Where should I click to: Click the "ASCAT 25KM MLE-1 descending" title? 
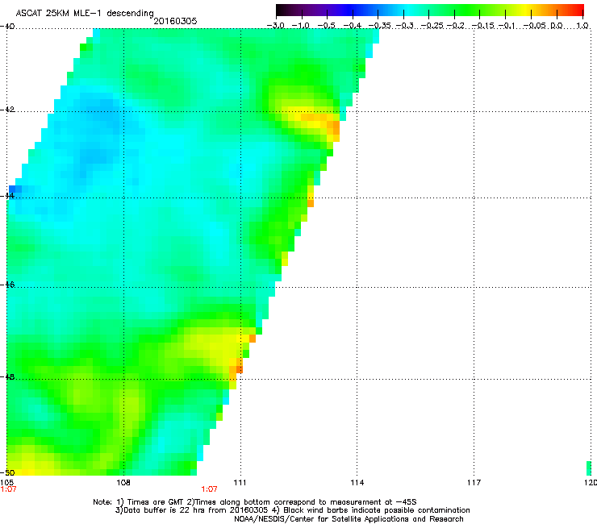tap(85, 13)
